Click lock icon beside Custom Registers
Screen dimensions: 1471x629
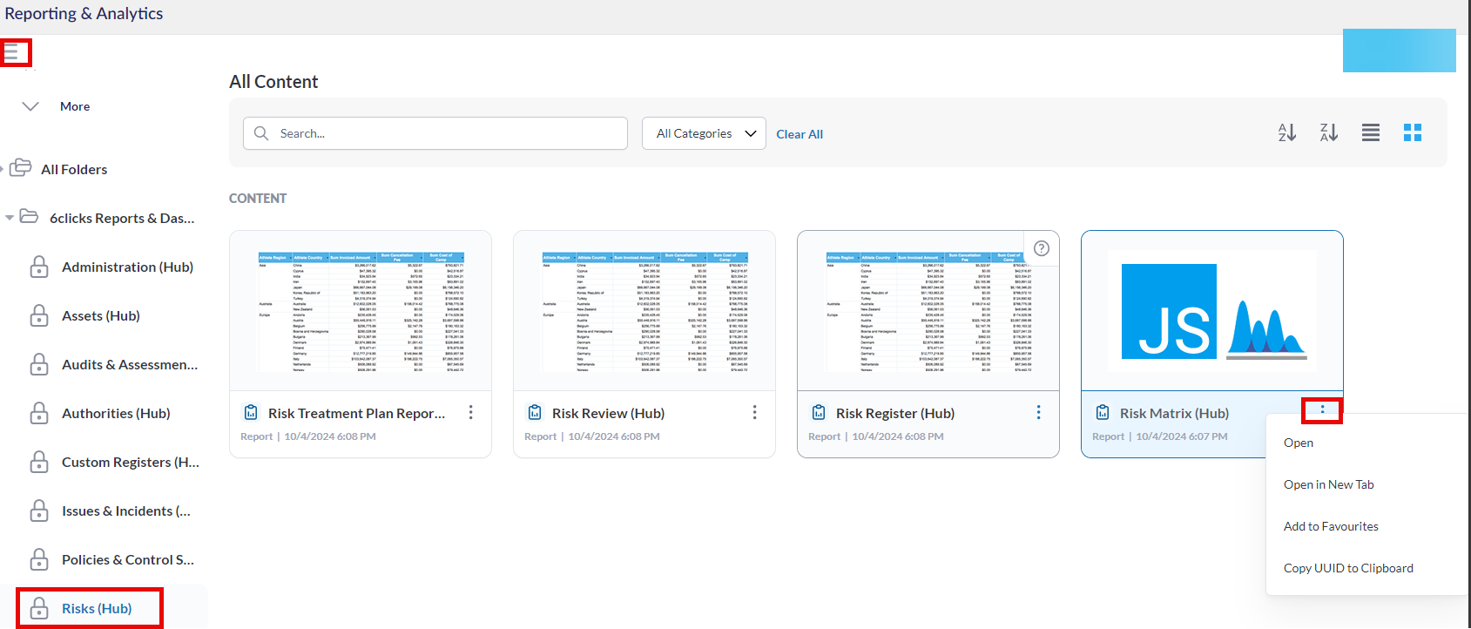[x=39, y=462]
